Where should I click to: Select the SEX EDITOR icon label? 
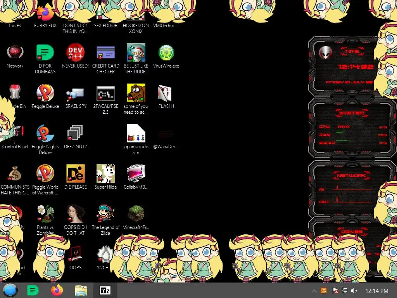pyautogui.click(x=105, y=25)
